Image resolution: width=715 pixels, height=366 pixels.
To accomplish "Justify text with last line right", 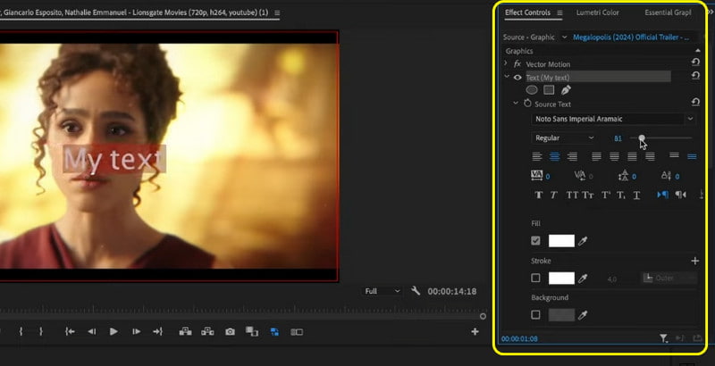I will click(651, 156).
